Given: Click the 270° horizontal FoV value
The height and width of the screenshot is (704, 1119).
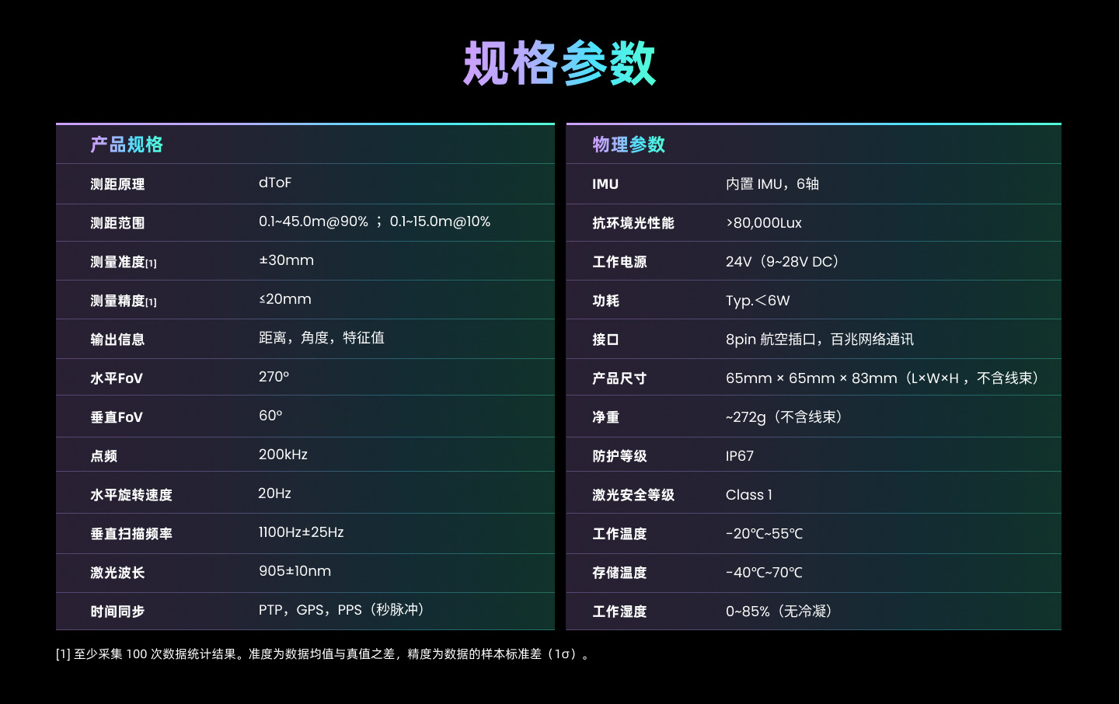Looking at the screenshot, I should pyautogui.click(x=274, y=377).
